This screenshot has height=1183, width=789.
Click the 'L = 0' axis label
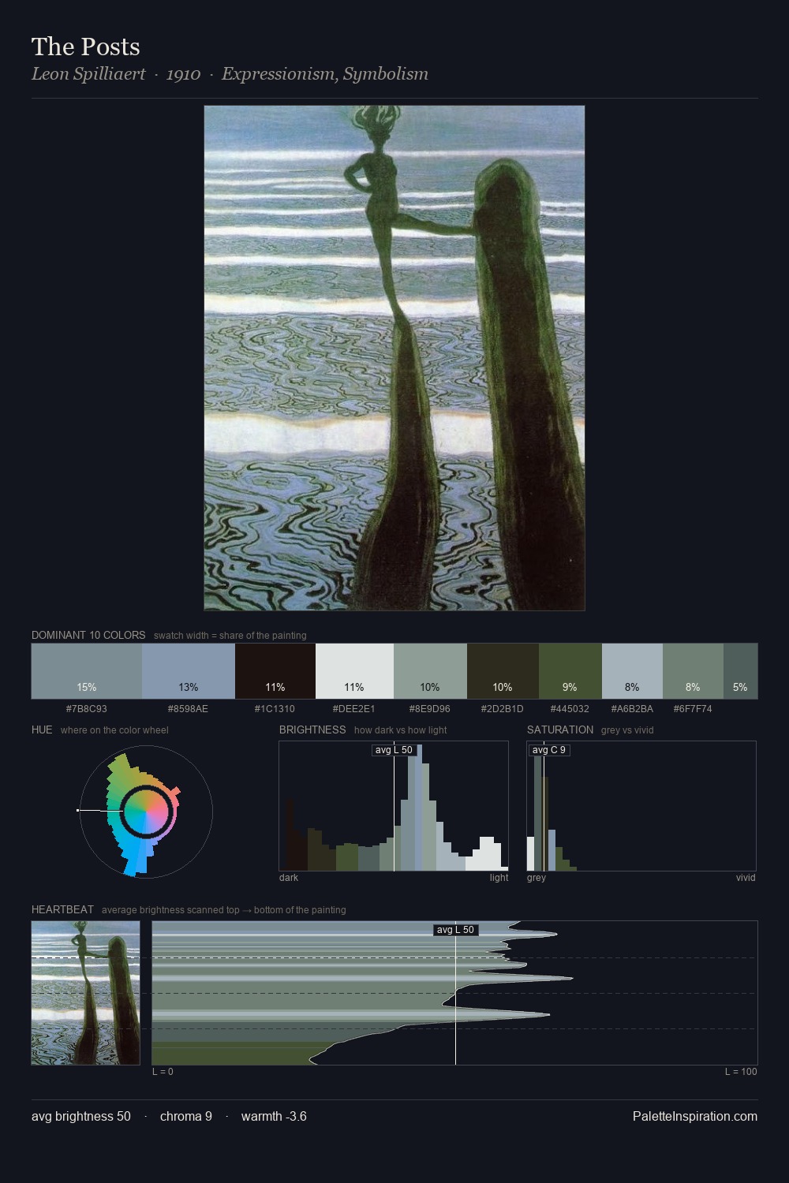(x=163, y=1072)
